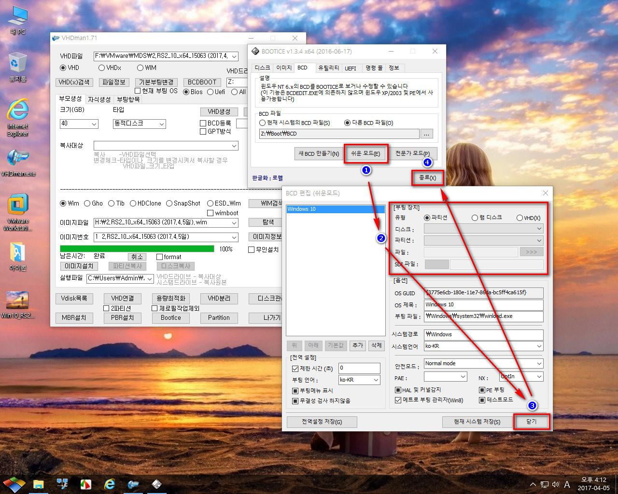Close the BCD 편집 window
The width and height of the screenshot is (618, 494).
tap(545, 193)
